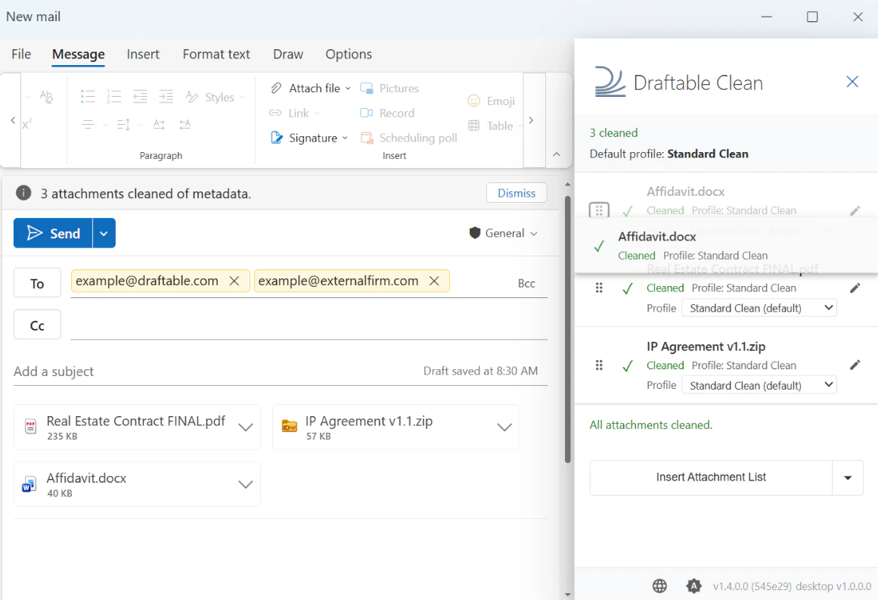Grab the drag handle for IP Agreement v1.1.zip
The width and height of the screenshot is (878, 600).
pos(599,365)
